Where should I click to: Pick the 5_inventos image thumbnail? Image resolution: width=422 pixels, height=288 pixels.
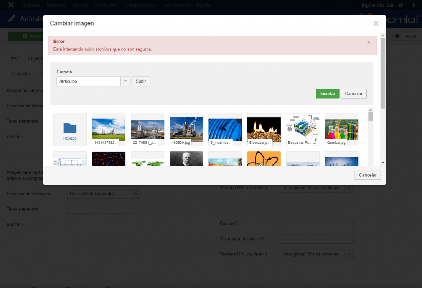tap(225, 129)
